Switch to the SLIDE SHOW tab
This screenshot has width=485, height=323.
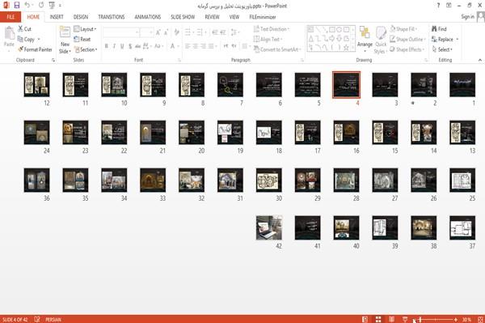tap(183, 17)
